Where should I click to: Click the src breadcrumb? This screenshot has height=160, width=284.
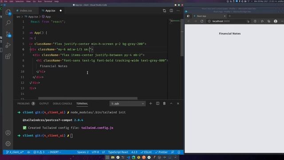tap(18, 17)
